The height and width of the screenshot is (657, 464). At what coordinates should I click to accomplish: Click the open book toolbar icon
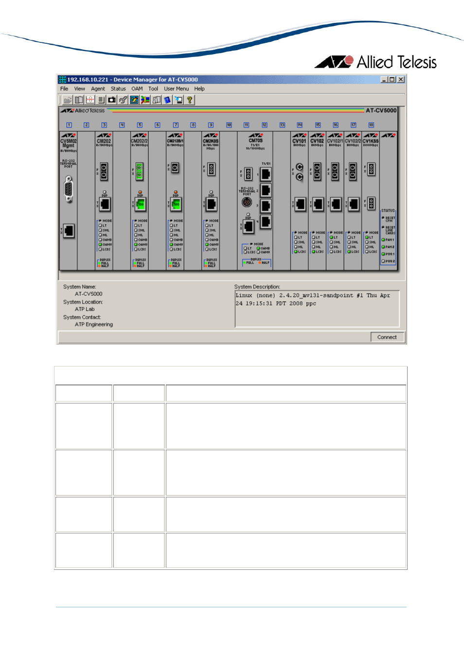(79, 100)
